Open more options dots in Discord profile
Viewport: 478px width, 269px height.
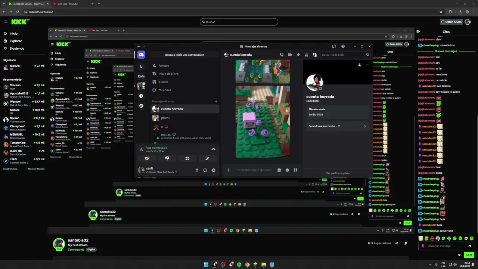pyautogui.click(x=368, y=65)
